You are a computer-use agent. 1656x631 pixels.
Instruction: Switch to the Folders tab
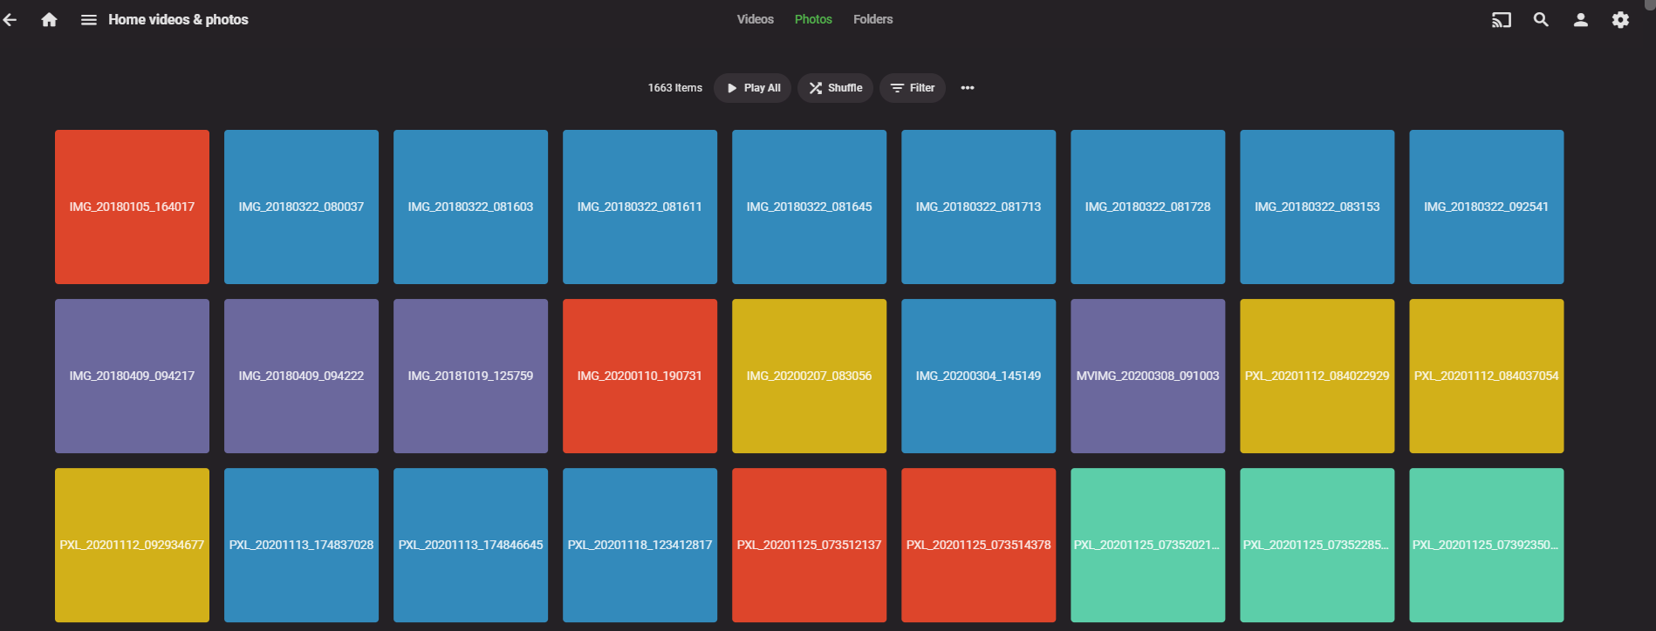tap(872, 19)
